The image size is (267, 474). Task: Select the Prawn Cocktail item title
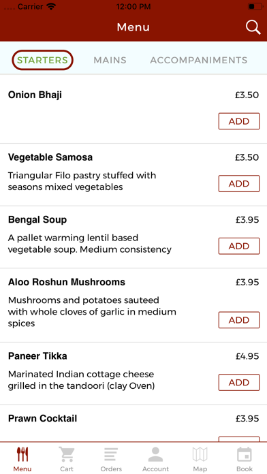coord(43,418)
